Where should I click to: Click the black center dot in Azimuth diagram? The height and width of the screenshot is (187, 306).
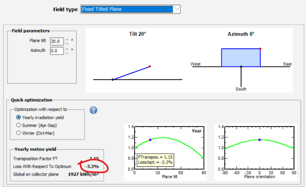[241, 67]
